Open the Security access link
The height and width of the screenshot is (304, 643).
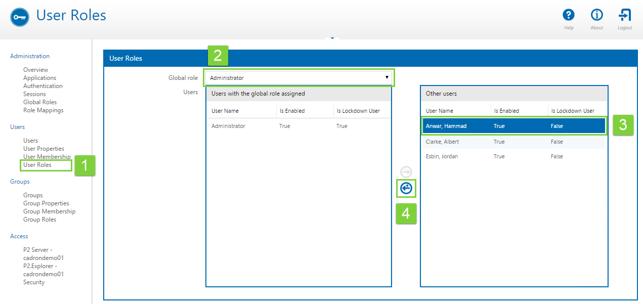coord(34,282)
